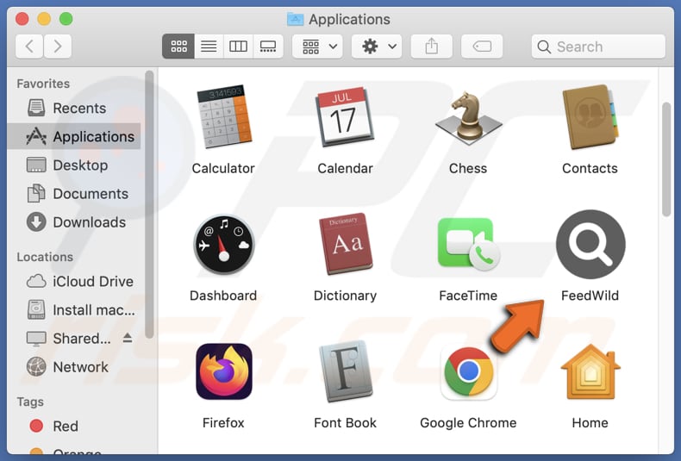
Task: Click the Edit Tags toolbar button
Action: pos(482,46)
